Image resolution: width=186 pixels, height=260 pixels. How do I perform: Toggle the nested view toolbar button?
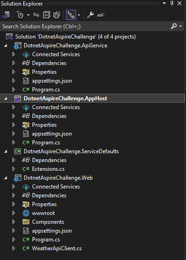tap(71, 15)
